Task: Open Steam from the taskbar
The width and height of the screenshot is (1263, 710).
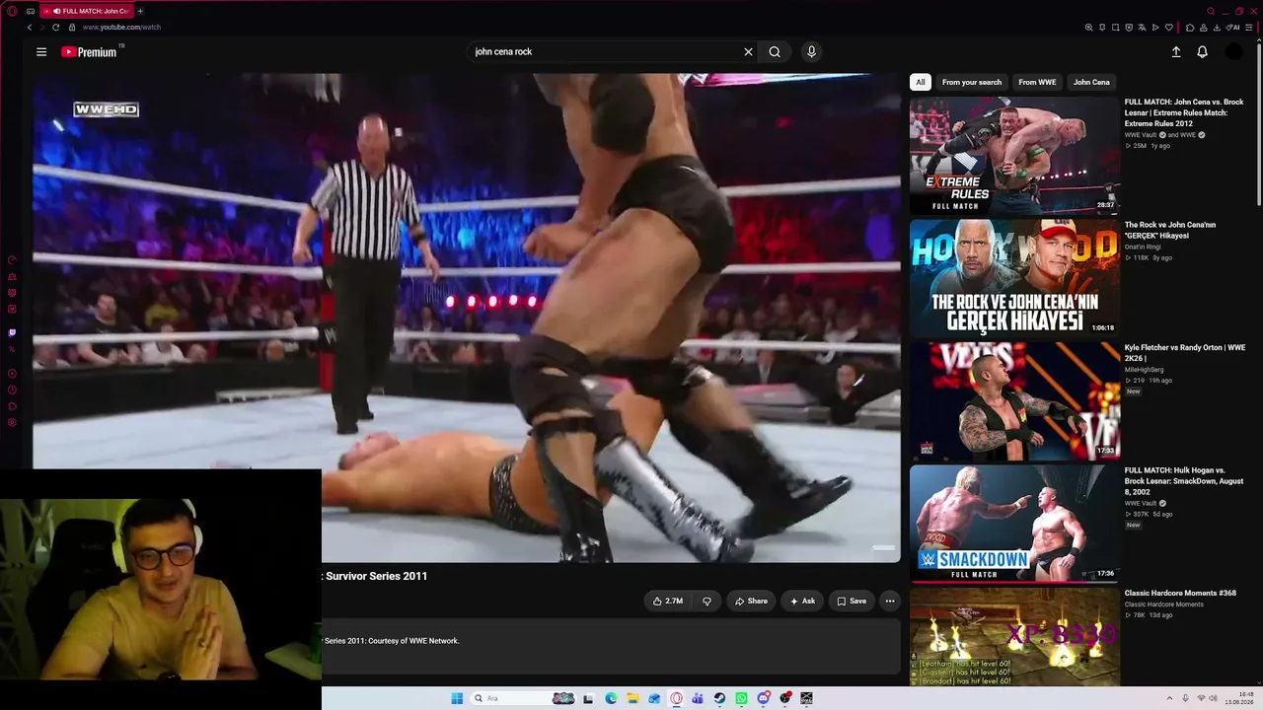Action: 719,698
